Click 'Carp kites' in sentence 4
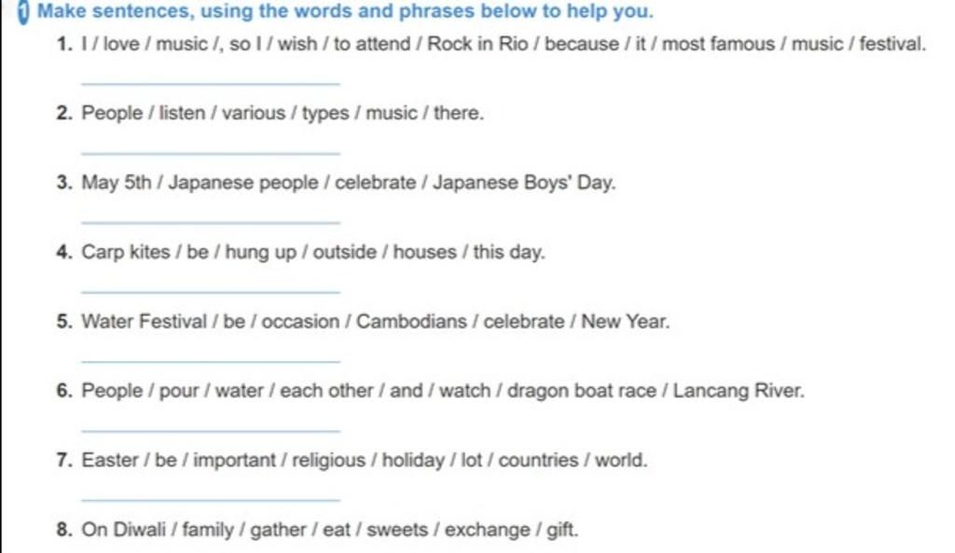Viewport: 955px width, 553px height. [x=126, y=252]
